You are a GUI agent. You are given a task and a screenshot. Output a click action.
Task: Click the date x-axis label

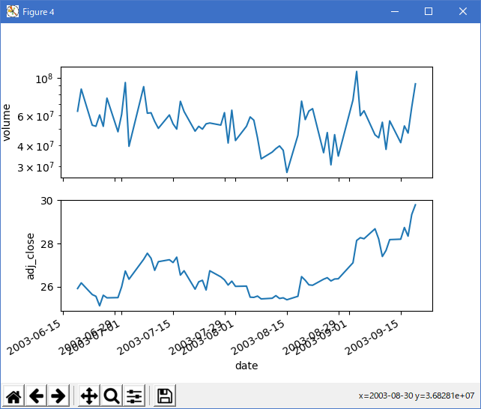tap(246, 366)
